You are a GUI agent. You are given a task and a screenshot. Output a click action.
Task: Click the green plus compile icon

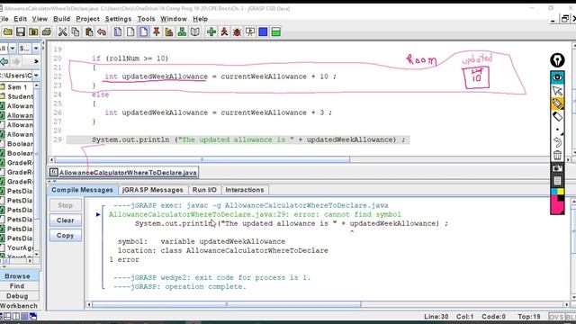tap(211, 32)
